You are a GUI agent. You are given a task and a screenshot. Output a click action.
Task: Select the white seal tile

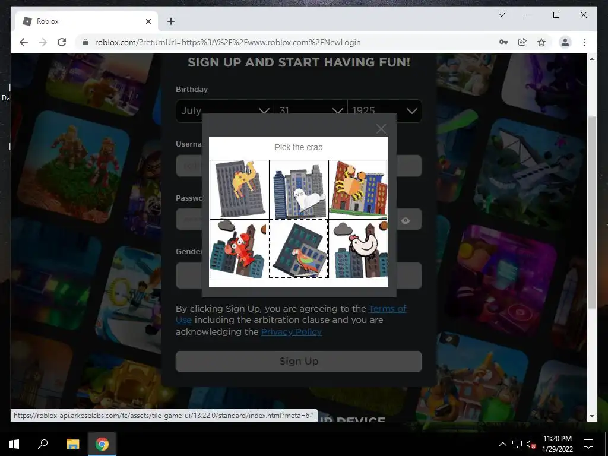tap(299, 189)
